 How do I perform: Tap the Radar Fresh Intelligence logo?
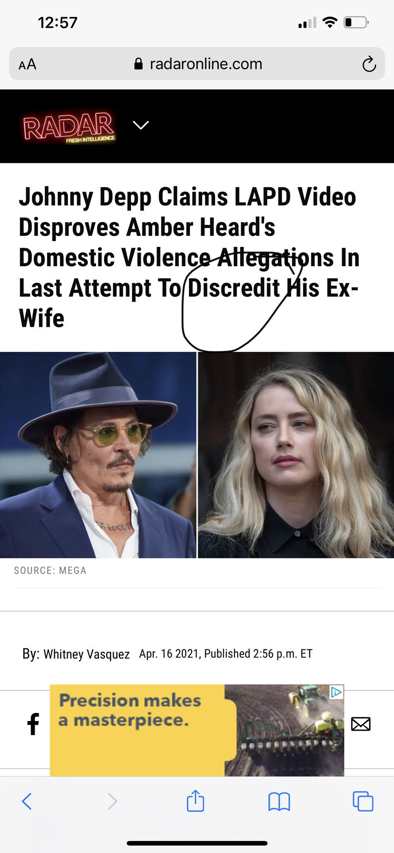[69, 127]
